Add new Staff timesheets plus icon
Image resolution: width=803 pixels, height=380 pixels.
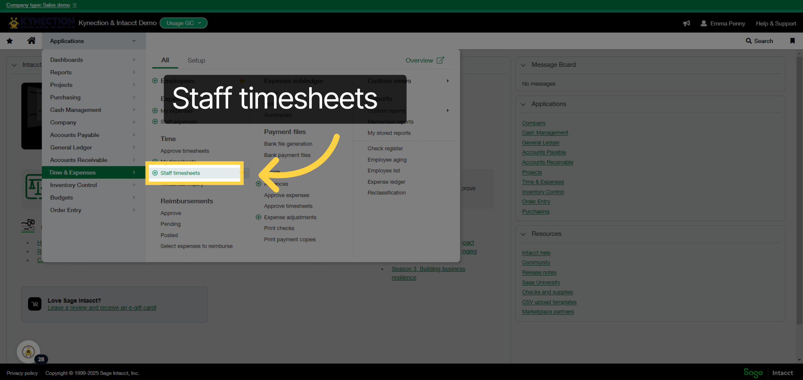point(155,173)
